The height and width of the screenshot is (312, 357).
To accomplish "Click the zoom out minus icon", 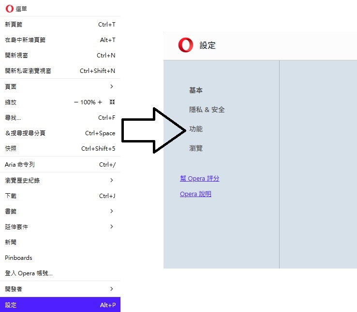I will 76,102.
